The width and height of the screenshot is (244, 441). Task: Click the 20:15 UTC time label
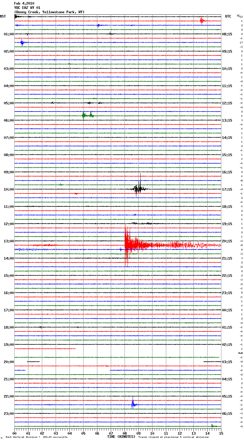point(227,241)
